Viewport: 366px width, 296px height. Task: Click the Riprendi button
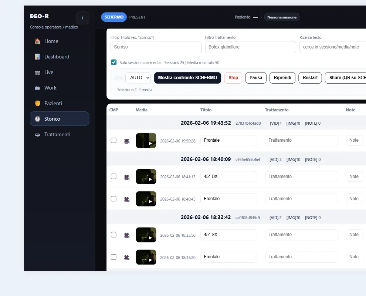point(282,78)
